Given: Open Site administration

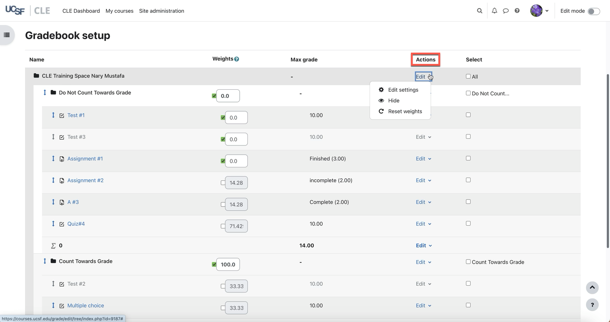Looking at the screenshot, I should [x=162, y=11].
